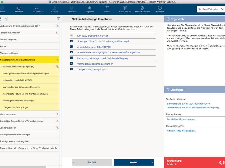Click the Weiter button
The height and width of the screenshot is (168, 225).
point(134,162)
